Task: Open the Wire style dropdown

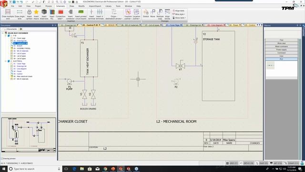Action: coord(179,14)
